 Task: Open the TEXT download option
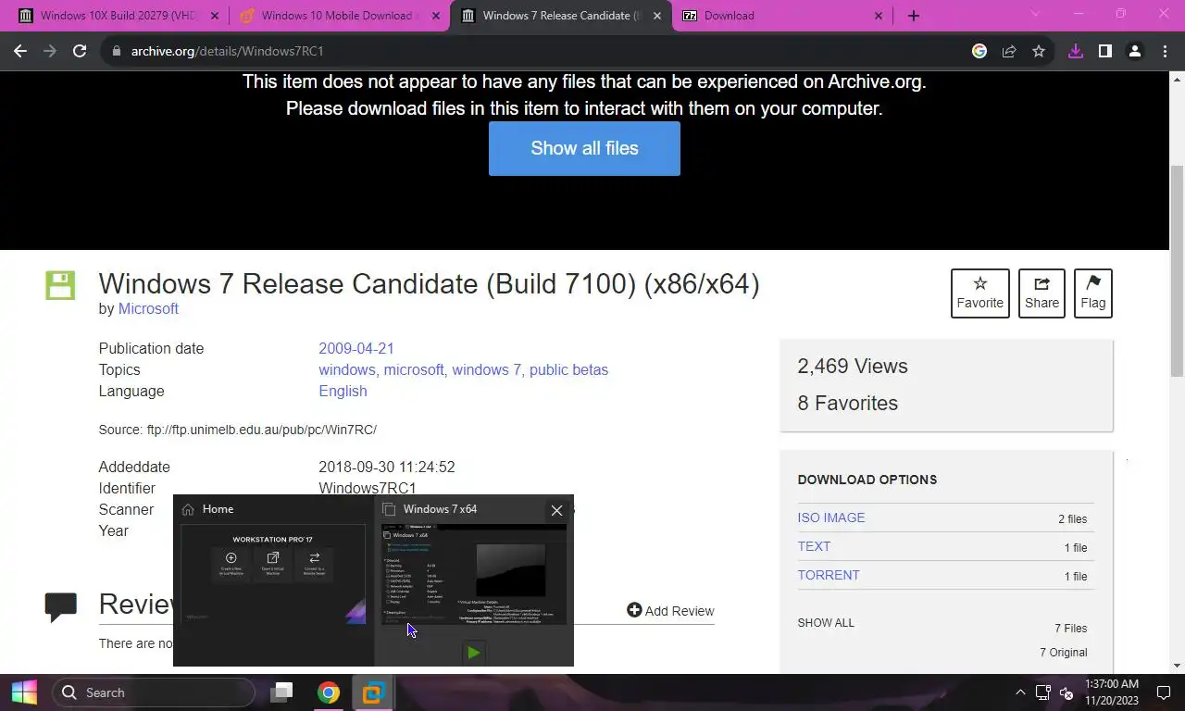click(814, 546)
